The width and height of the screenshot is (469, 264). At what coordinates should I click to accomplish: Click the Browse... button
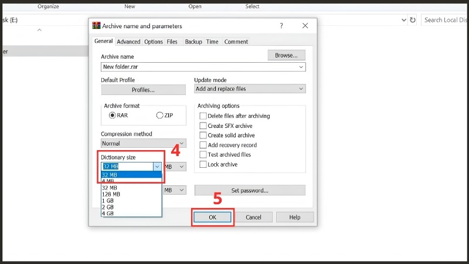tap(286, 55)
